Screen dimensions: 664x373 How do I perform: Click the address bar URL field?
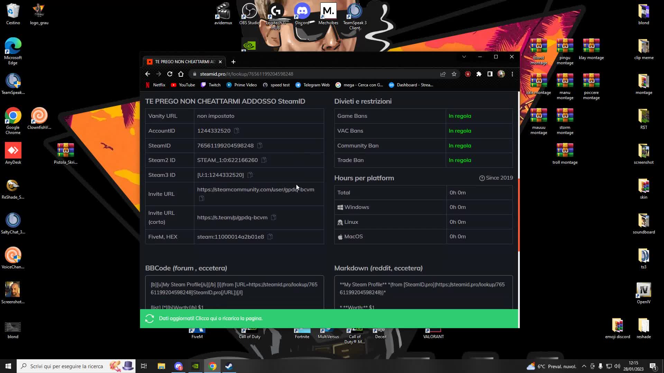311,74
